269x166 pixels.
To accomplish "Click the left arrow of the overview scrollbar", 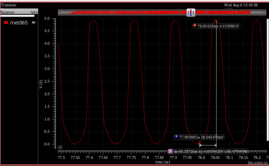I will click(59, 13).
